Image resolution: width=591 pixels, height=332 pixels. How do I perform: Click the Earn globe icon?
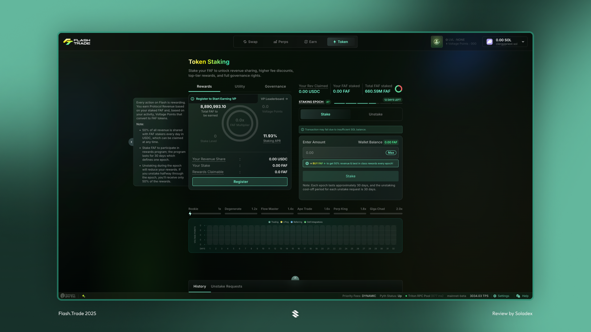click(306, 41)
